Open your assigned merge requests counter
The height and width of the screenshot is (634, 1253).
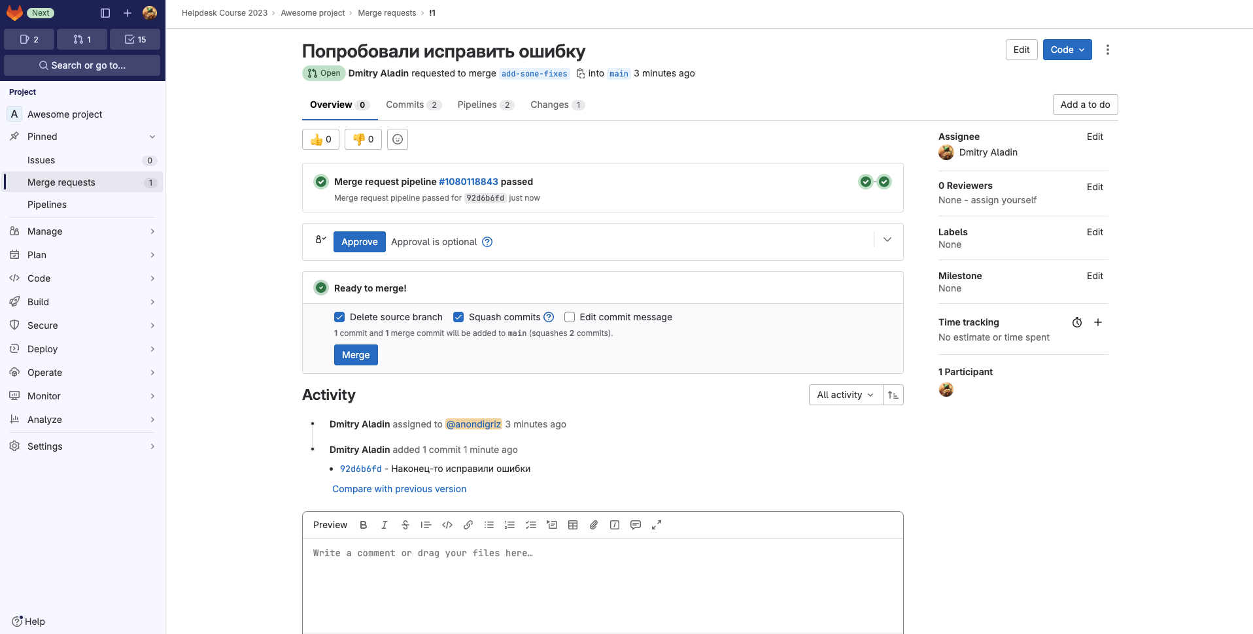[x=82, y=39]
